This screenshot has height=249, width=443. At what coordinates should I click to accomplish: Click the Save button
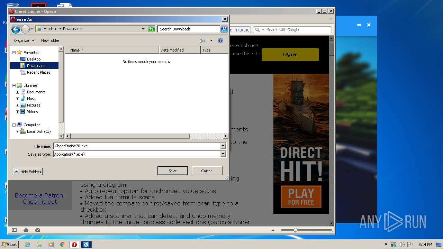pos(172,171)
